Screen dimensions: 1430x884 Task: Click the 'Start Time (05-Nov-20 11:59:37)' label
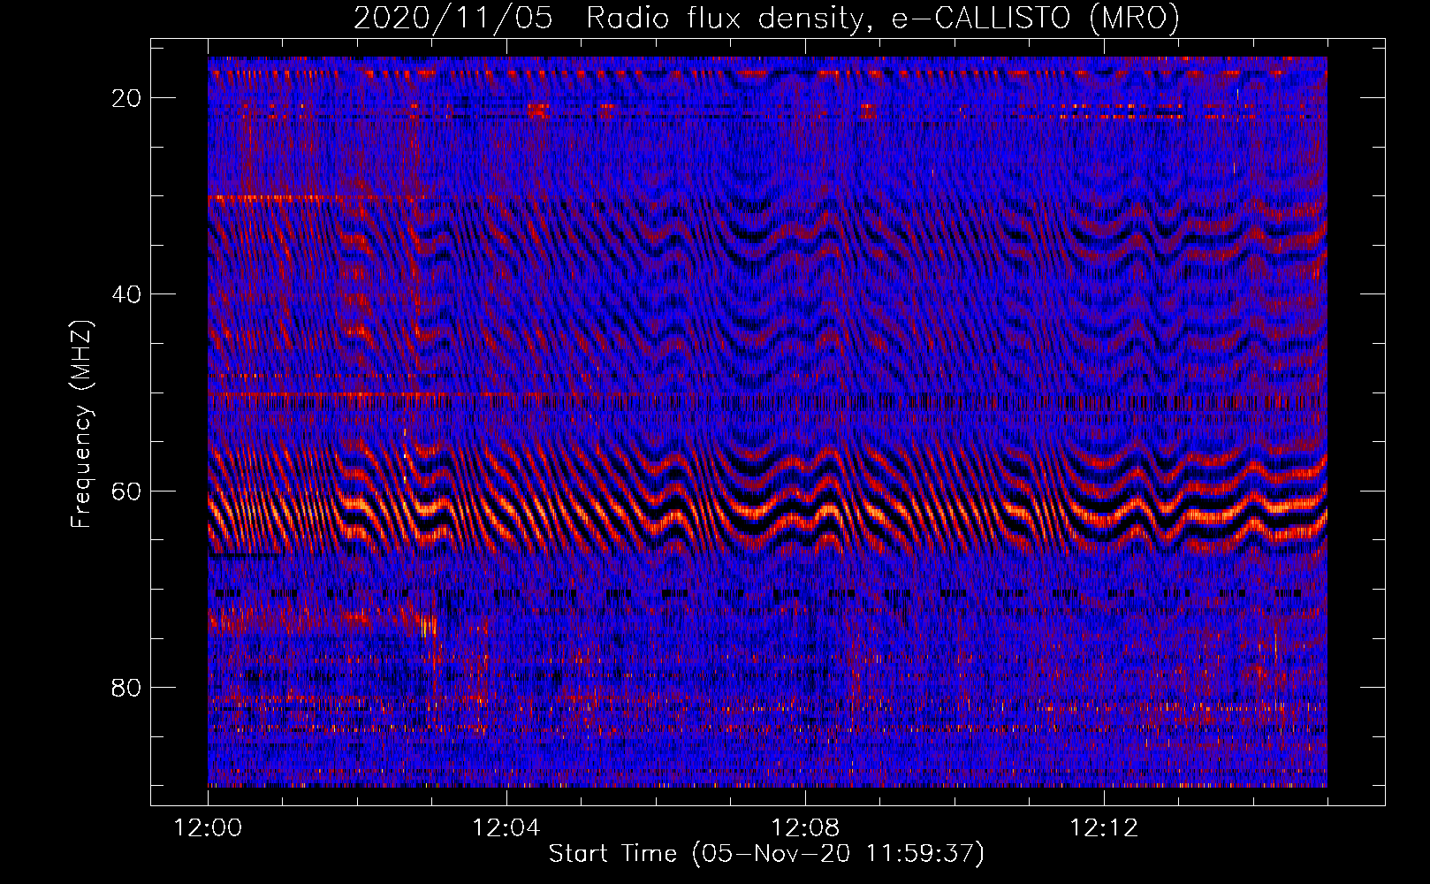(766, 854)
